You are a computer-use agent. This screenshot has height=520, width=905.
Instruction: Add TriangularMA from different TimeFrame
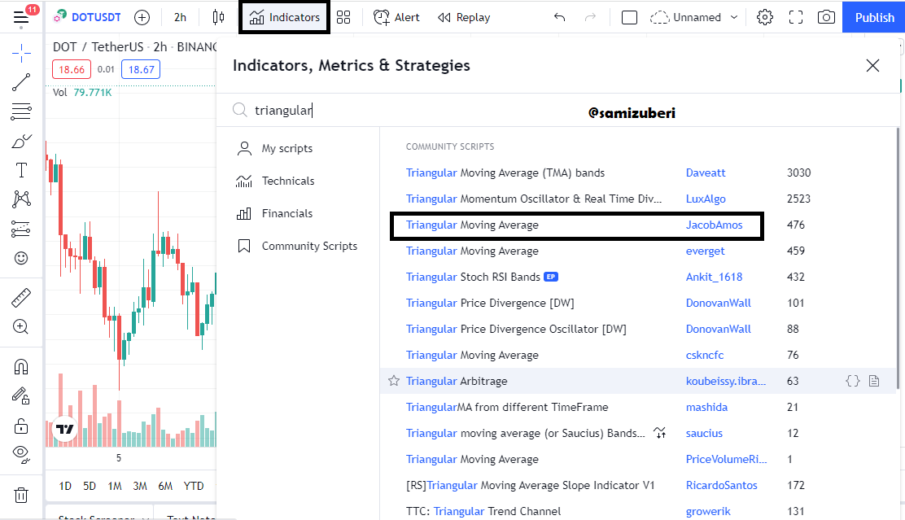(507, 408)
